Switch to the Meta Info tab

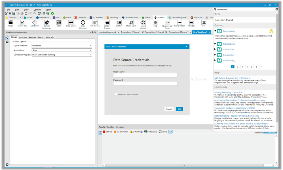click(50, 37)
